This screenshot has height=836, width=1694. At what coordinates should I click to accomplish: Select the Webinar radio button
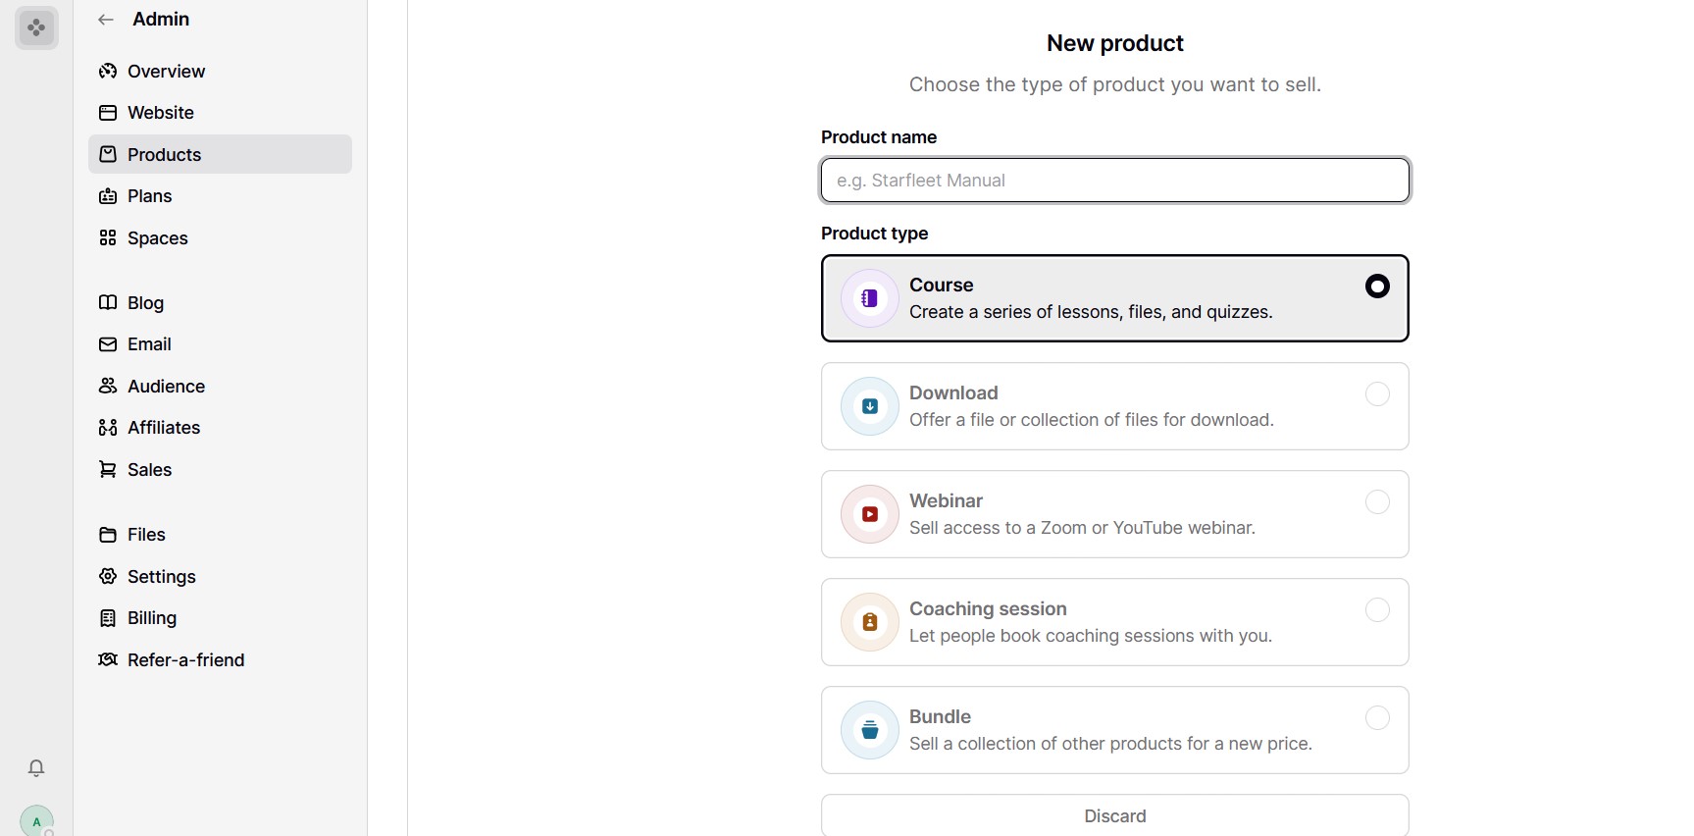1377,502
